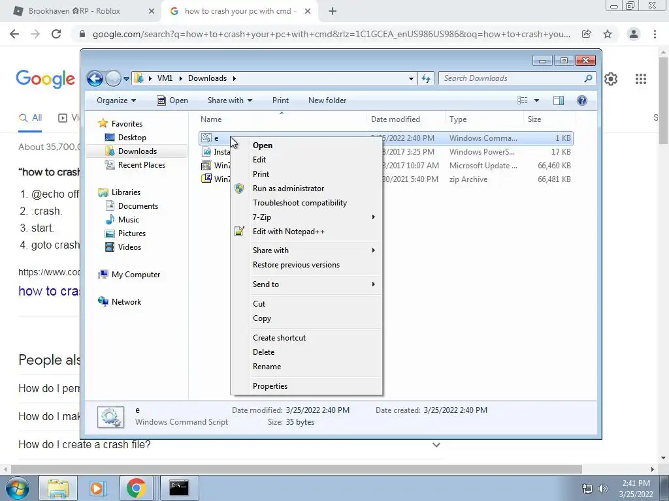Select My Computer in navigation pane
The width and height of the screenshot is (669, 501).
click(129, 275)
